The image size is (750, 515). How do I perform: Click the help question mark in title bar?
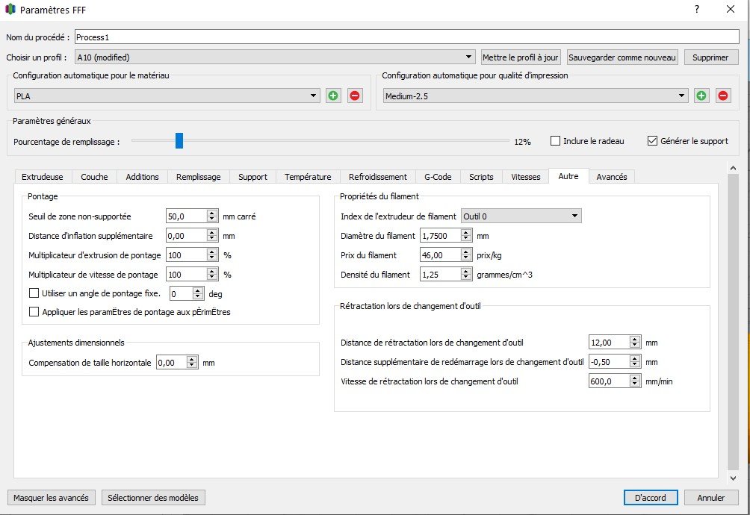(x=696, y=10)
